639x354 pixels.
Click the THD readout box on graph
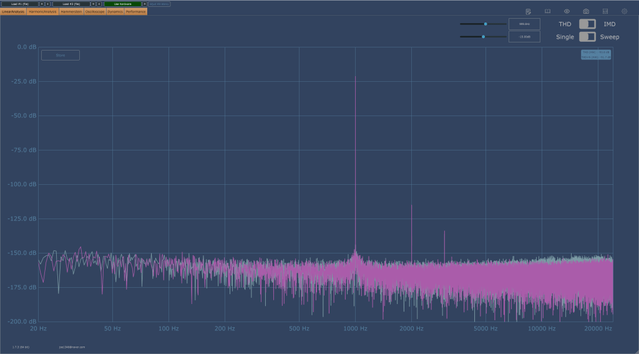tap(596, 52)
